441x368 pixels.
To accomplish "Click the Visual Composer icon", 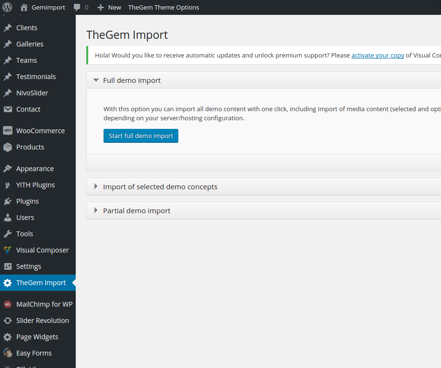I will click(x=7, y=250).
